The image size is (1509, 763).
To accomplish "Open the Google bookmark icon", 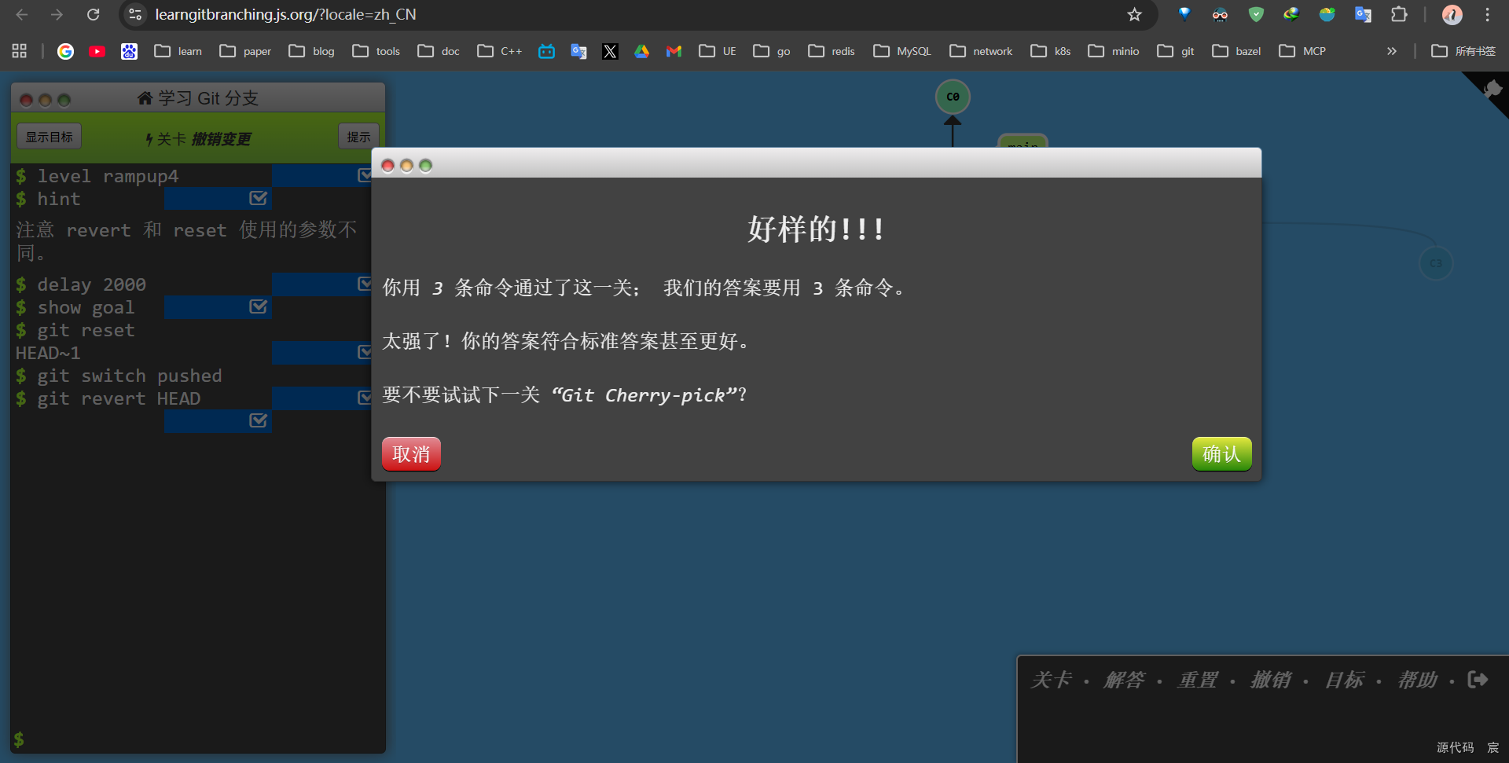I will coord(66,51).
